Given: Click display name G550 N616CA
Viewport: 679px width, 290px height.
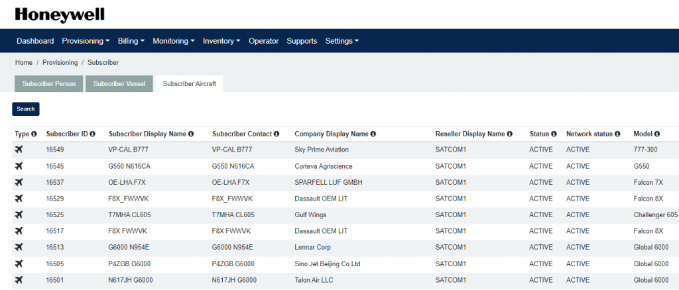Looking at the screenshot, I should 129,166.
